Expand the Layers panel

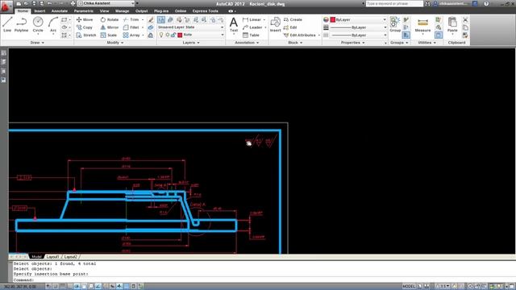pos(191,43)
